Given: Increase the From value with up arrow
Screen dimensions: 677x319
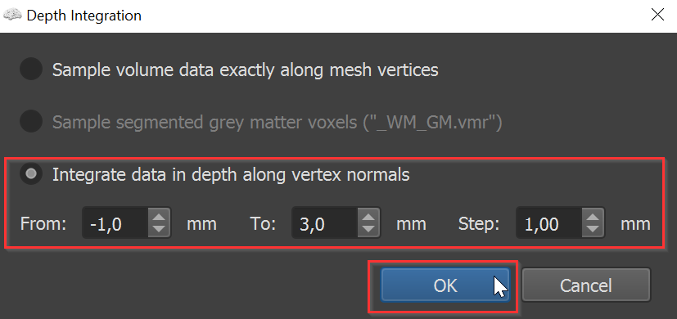Looking at the screenshot, I should 159,217.
